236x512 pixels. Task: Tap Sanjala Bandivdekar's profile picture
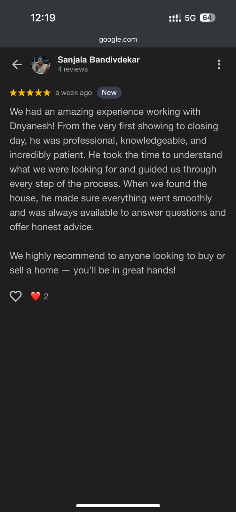(x=41, y=64)
